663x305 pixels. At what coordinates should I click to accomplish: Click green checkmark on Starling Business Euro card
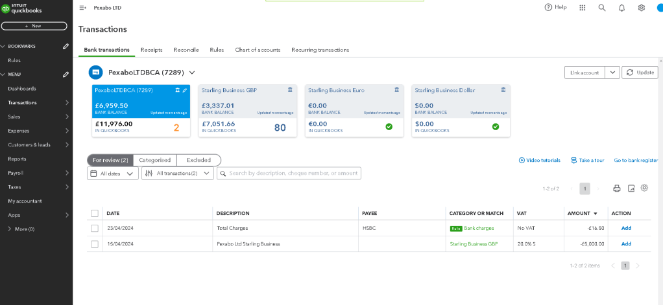point(389,126)
